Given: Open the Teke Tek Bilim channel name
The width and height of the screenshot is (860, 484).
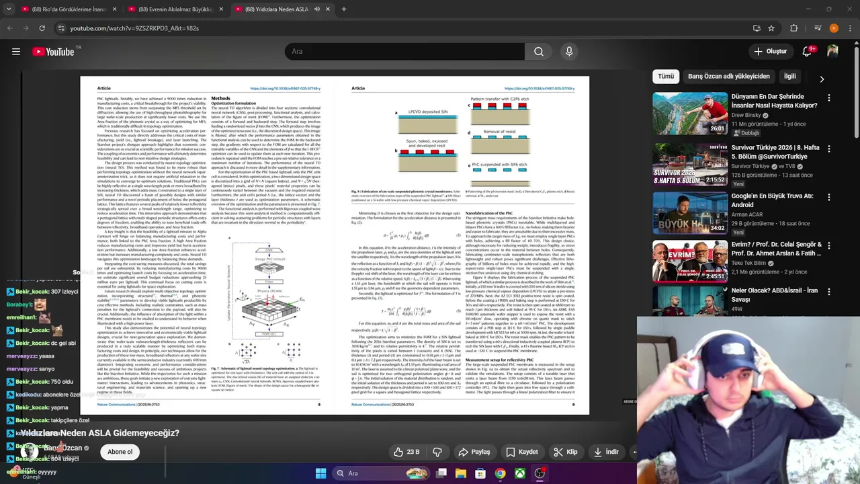Looking at the screenshot, I should coord(749,263).
